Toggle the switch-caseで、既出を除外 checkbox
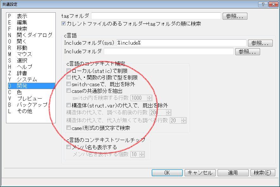 point(69,84)
